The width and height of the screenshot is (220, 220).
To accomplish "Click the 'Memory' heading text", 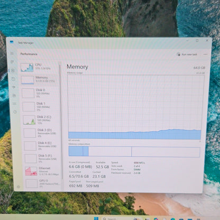I will (77, 67).
